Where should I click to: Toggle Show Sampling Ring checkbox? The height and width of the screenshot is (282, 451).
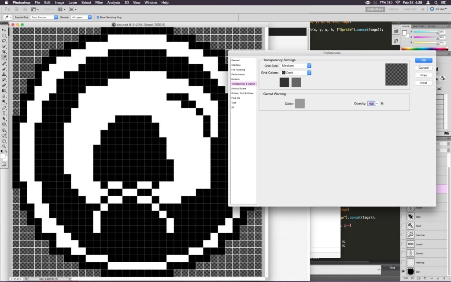98,17
